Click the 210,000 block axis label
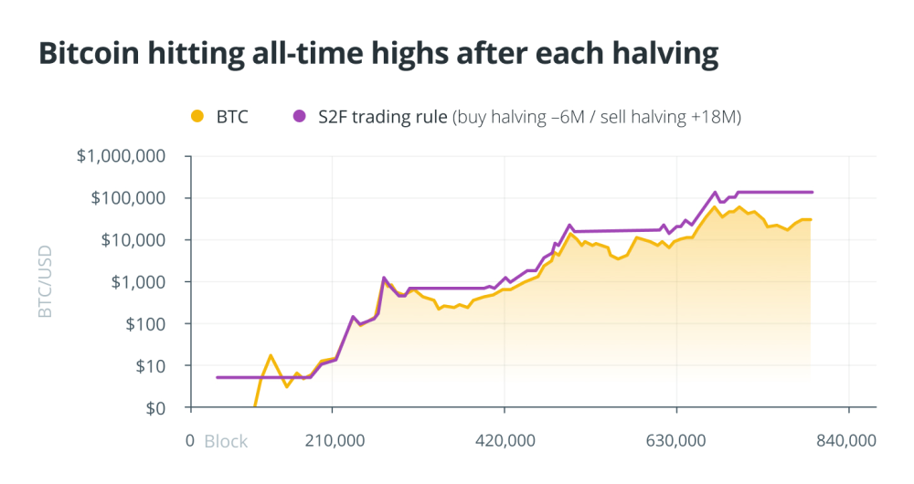This screenshot has width=914, height=484. click(333, 441)
